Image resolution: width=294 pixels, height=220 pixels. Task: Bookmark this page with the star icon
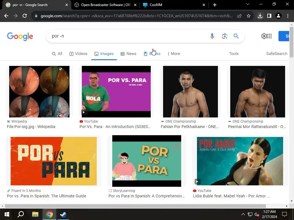tap(249, 16)
